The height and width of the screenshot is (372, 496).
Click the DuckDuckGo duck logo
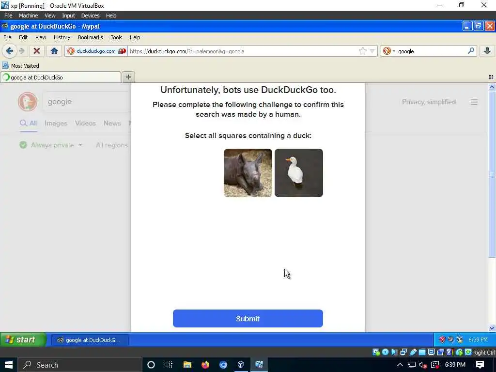click(x=28, y=102)
